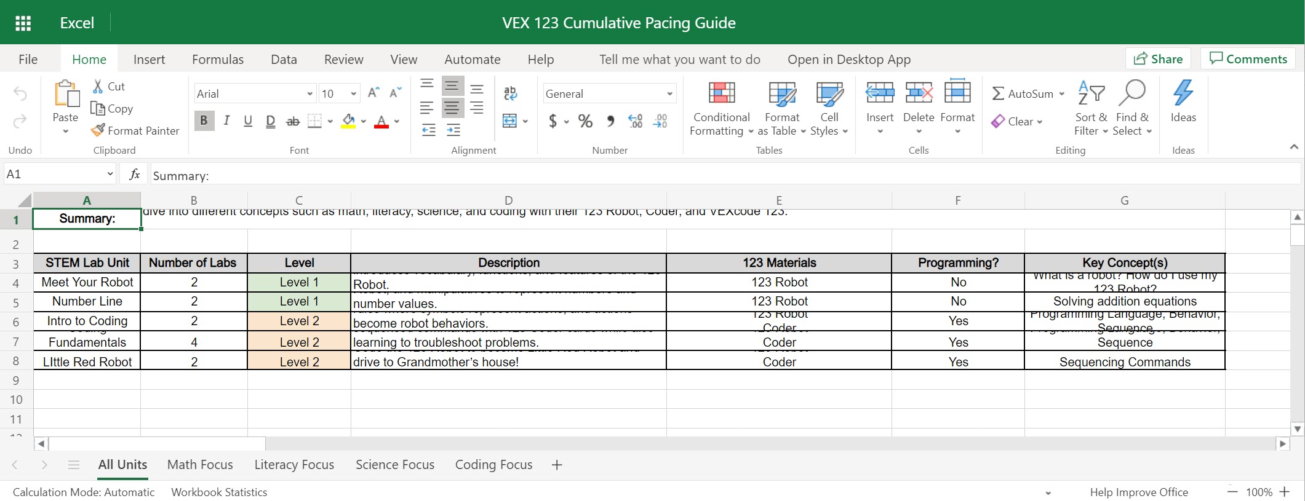Toggle Underline formatting
The image size is (1305, 501).
248,120
